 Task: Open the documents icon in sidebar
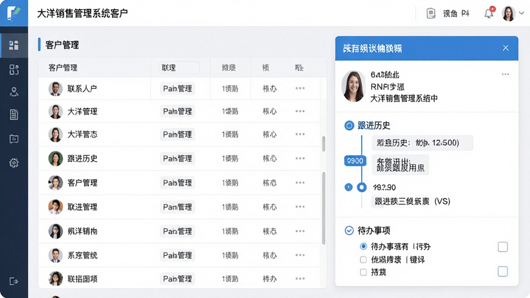click(14, 114)
